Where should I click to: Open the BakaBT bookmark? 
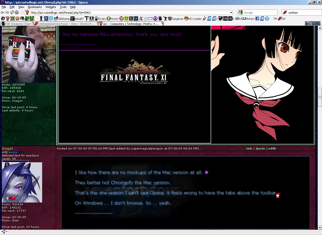click(77, 19)
